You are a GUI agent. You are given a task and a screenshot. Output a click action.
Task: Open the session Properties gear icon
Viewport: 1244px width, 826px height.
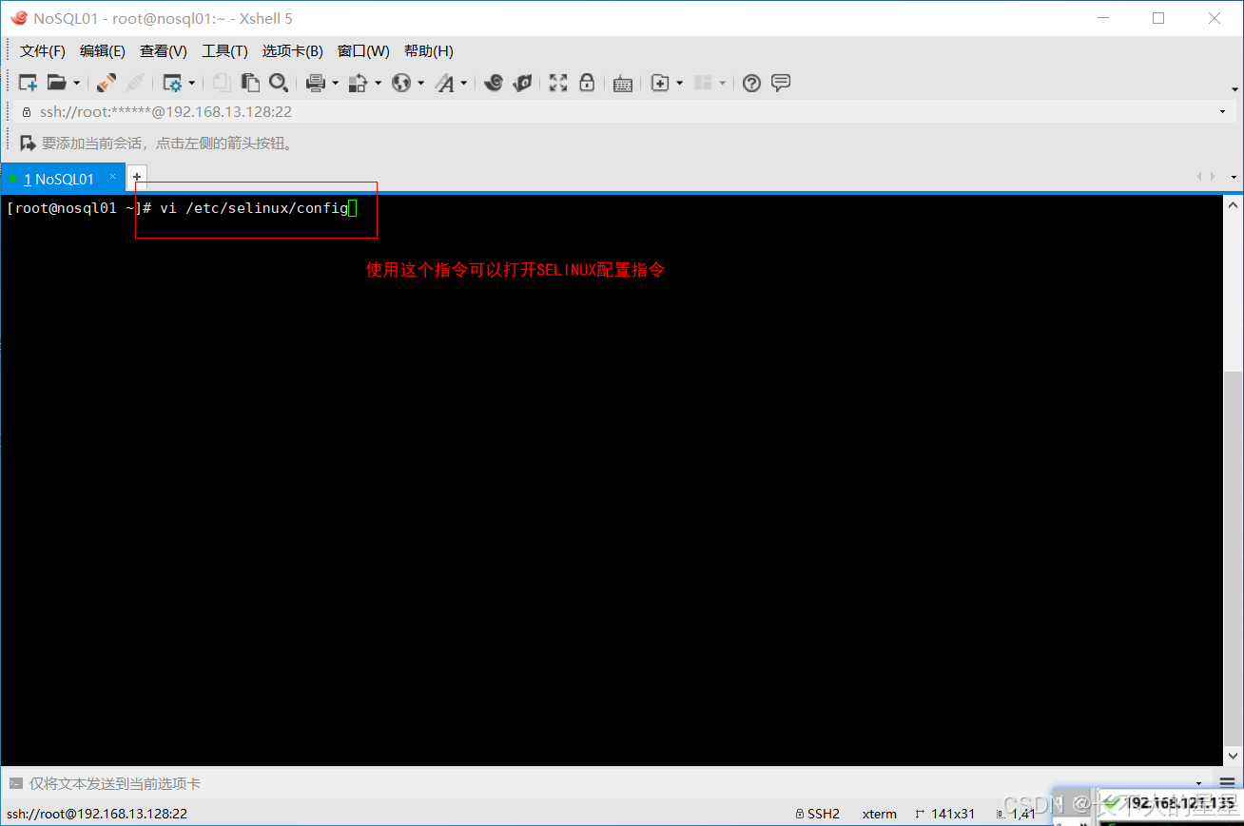172,83
